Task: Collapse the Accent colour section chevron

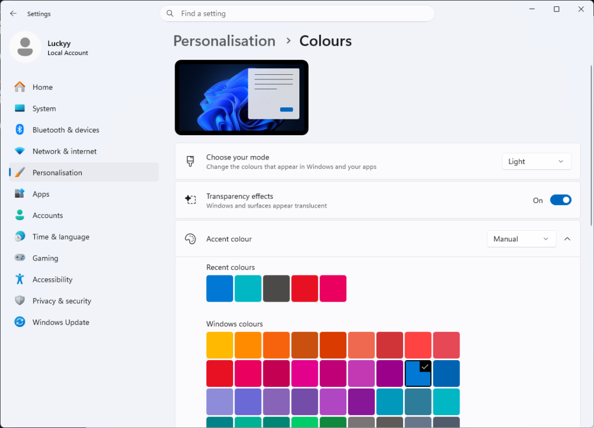Action: tap(567, 239)
